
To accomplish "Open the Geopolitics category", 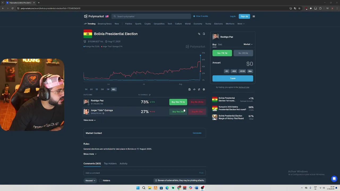I will [159, 24].
